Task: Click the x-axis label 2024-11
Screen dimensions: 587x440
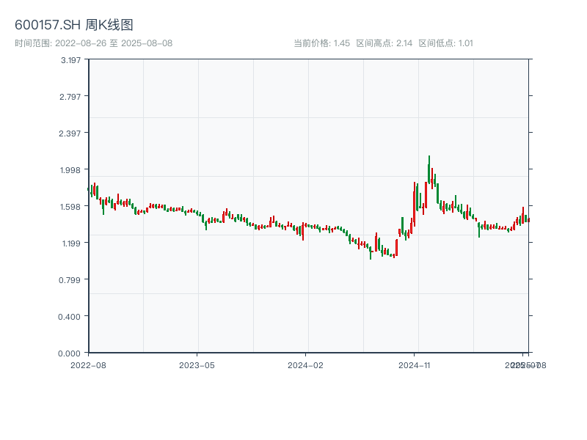Action: pos(414,365)
